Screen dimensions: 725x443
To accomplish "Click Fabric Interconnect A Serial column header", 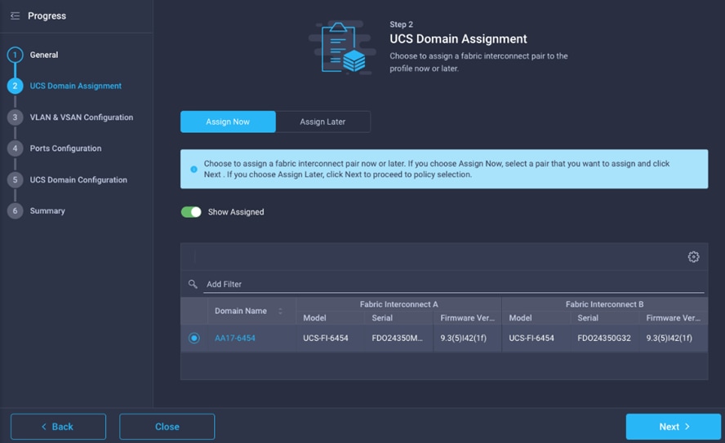I will click(x=382, y=318).
